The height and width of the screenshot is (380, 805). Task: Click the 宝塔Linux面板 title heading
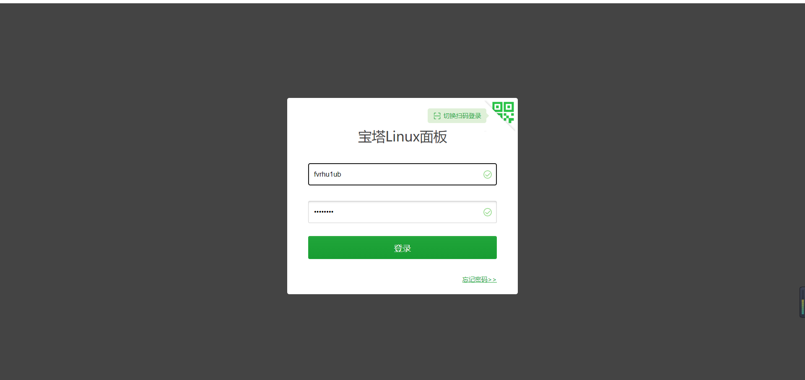coord(402,137)
